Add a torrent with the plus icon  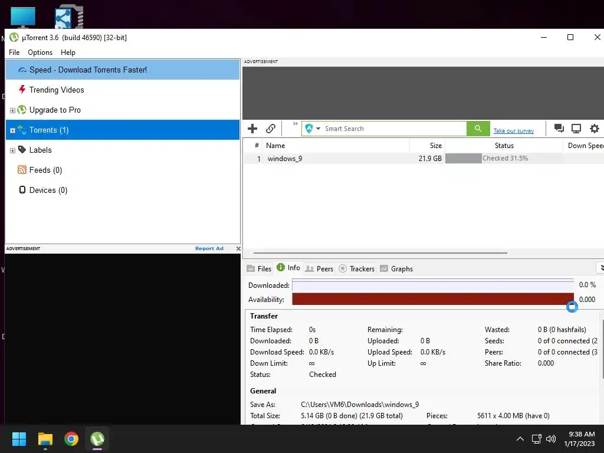point(252,129)
